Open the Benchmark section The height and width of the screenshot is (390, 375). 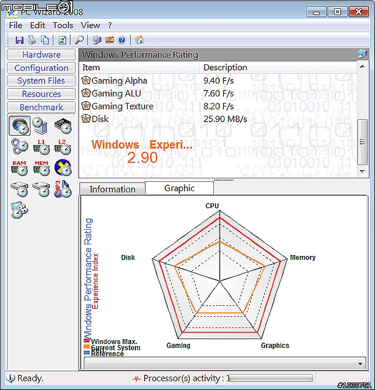click(41, 107)
